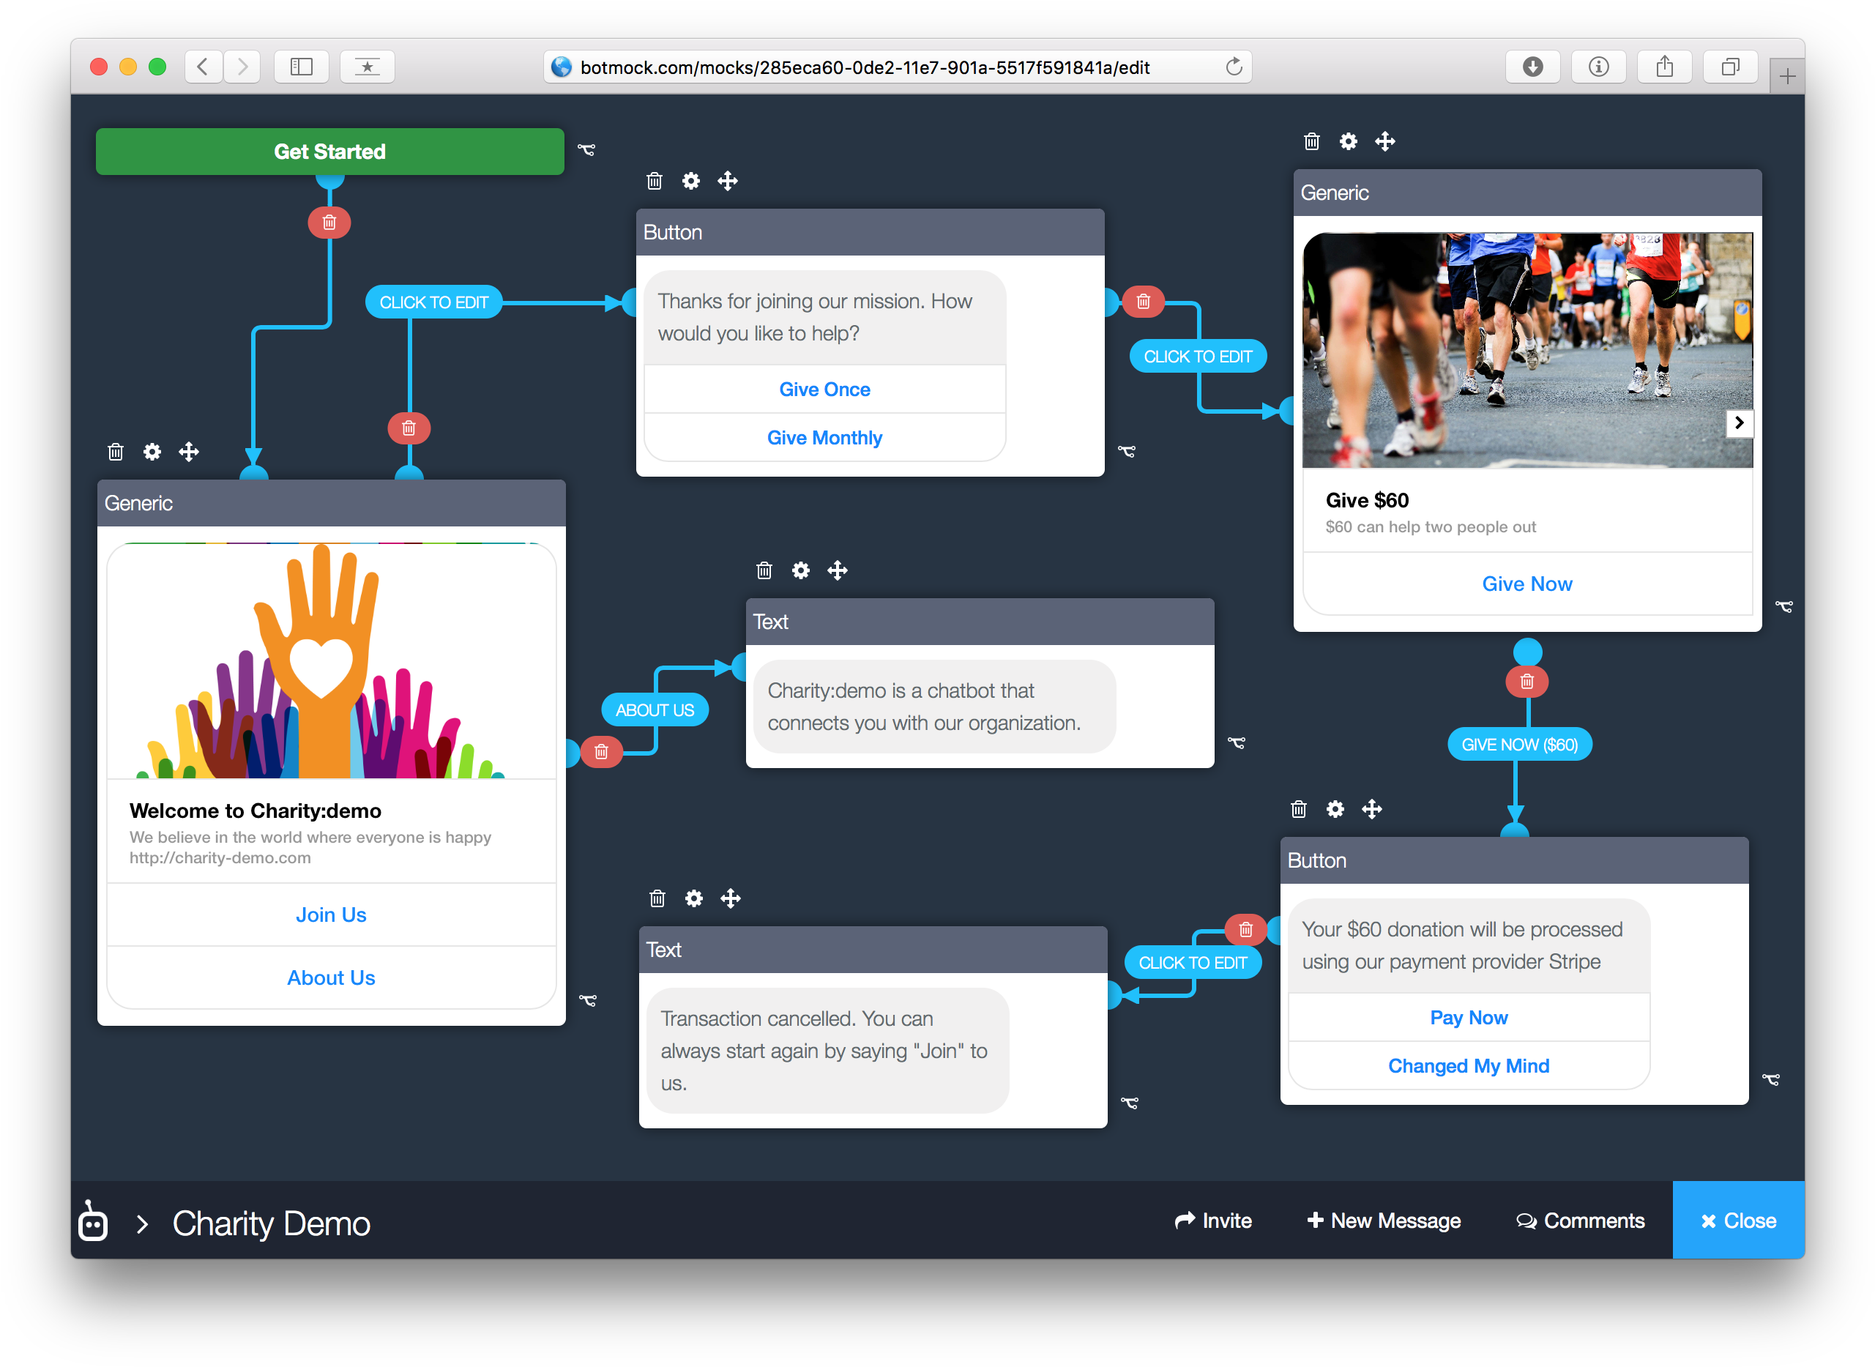Click move handle of Welcome Generic block
This screenshot has height=1367, width=1875.
pos(189,452)
